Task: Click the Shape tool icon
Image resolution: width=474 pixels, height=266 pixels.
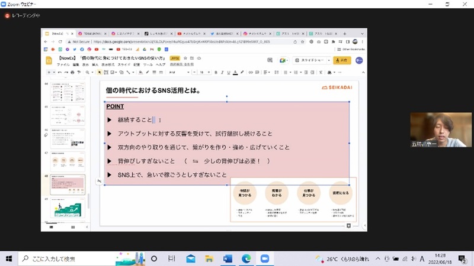Action: pyautogui.click(x=121, y=72)
